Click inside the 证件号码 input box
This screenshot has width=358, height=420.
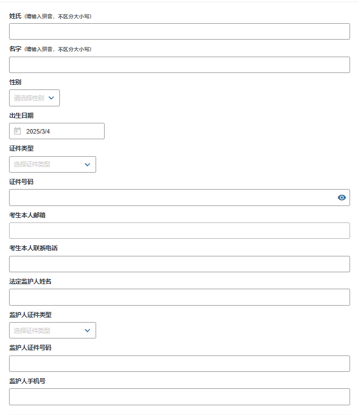pyautogui.click(x=179, y=198)
